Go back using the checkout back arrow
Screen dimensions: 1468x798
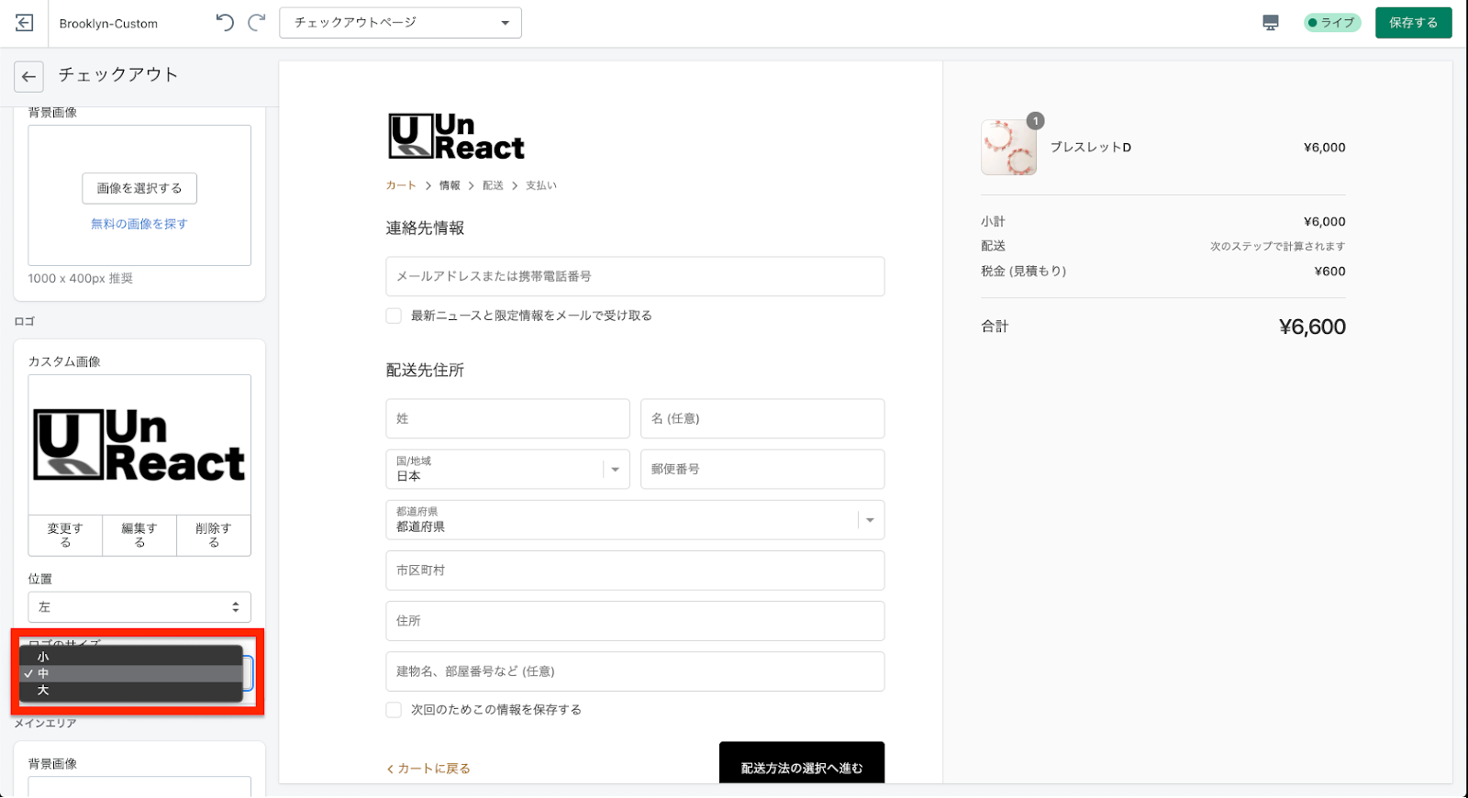[28, 77]
